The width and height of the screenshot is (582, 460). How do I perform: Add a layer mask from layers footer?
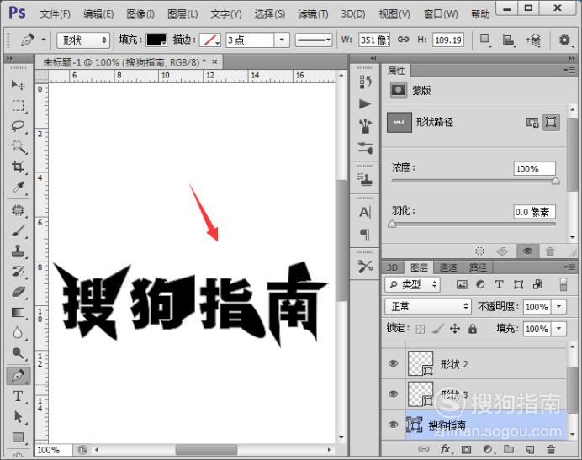click(x=466, y=450)
